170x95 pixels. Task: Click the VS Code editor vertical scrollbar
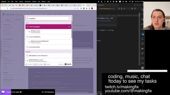pyautogui.click(x=139, y=39)
